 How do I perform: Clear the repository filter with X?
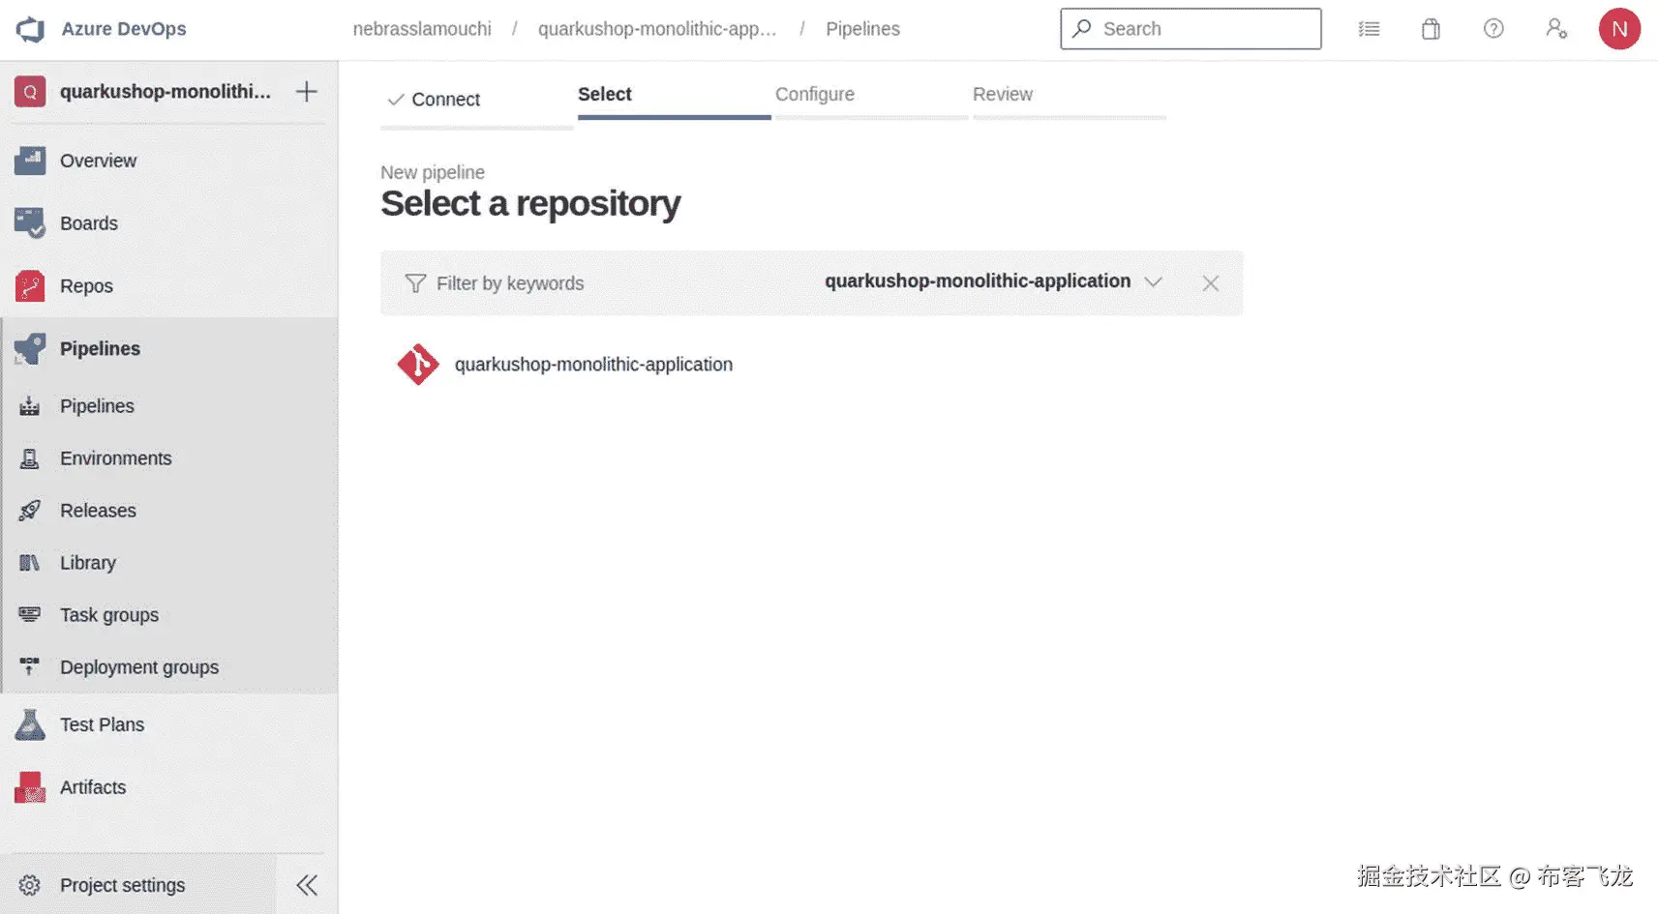click(1210, 283)
